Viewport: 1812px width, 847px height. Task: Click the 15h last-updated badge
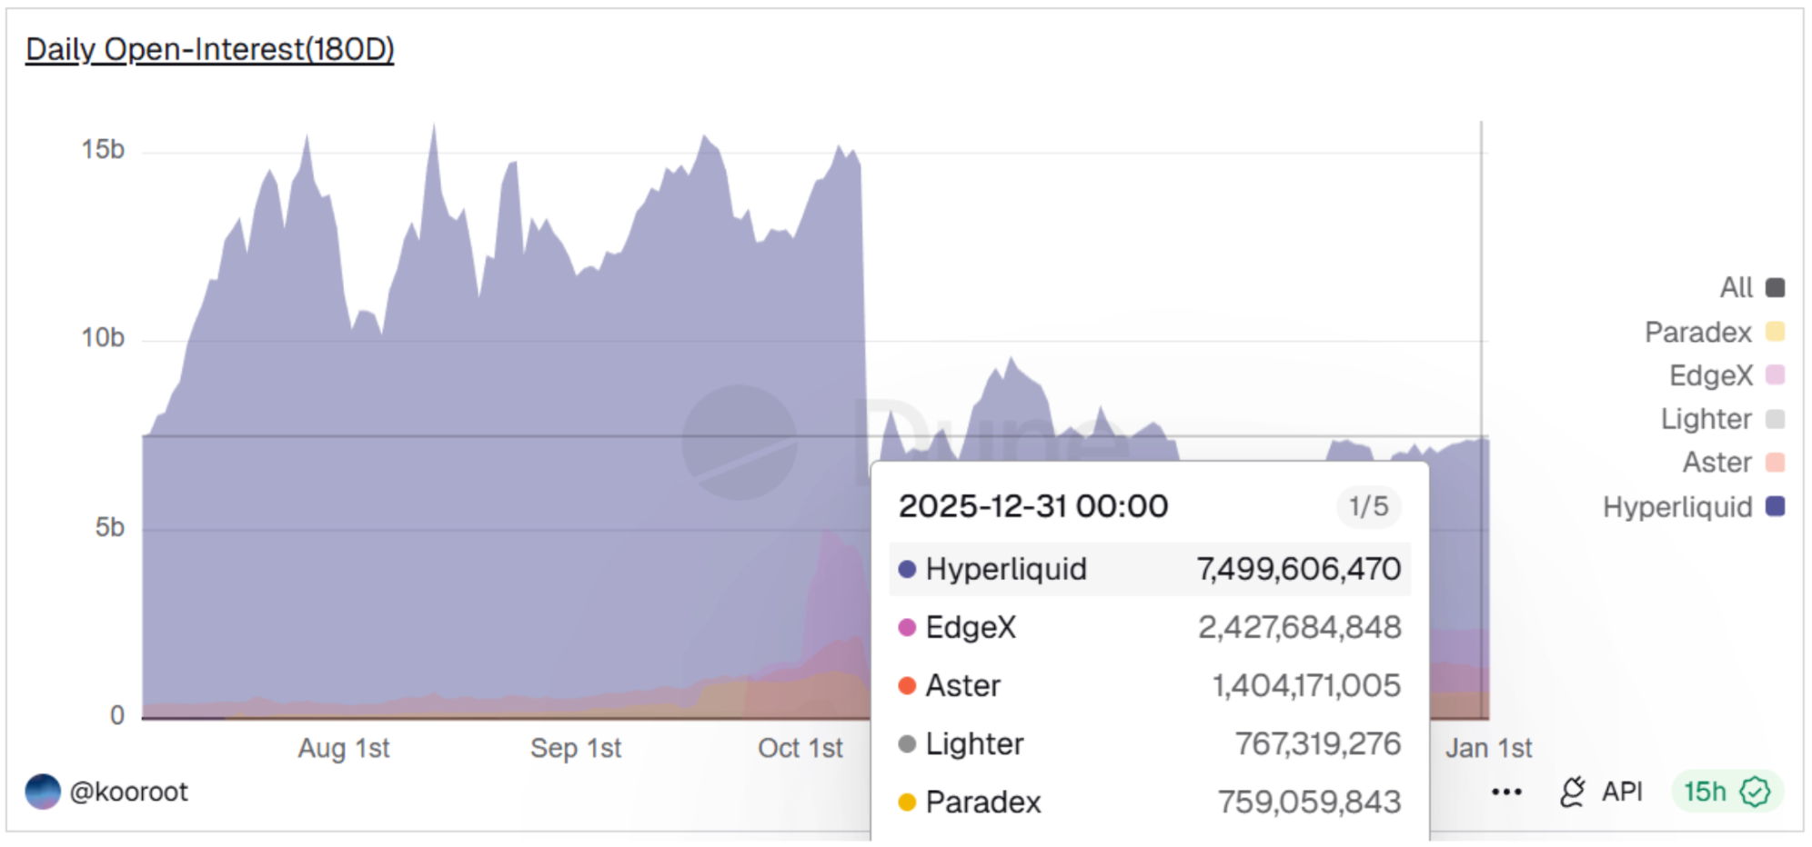1705,792
